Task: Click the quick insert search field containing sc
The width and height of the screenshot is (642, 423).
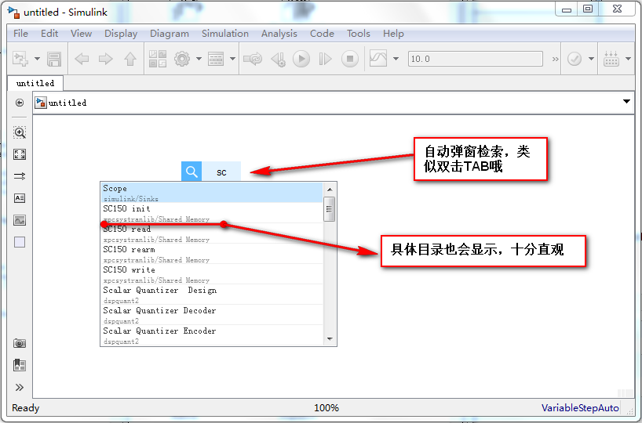Action: coord(221,172)
